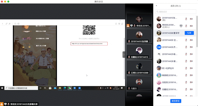Click the member list vertical scrollbar

coord(197,31)
